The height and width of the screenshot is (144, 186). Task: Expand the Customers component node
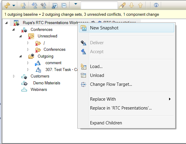coord(14,76)
